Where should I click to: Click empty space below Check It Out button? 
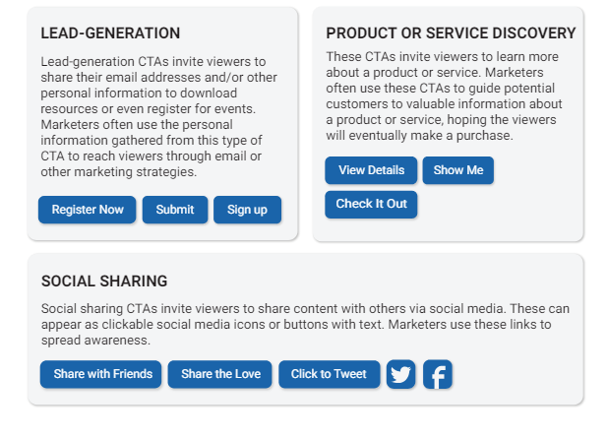pos(371,229)
